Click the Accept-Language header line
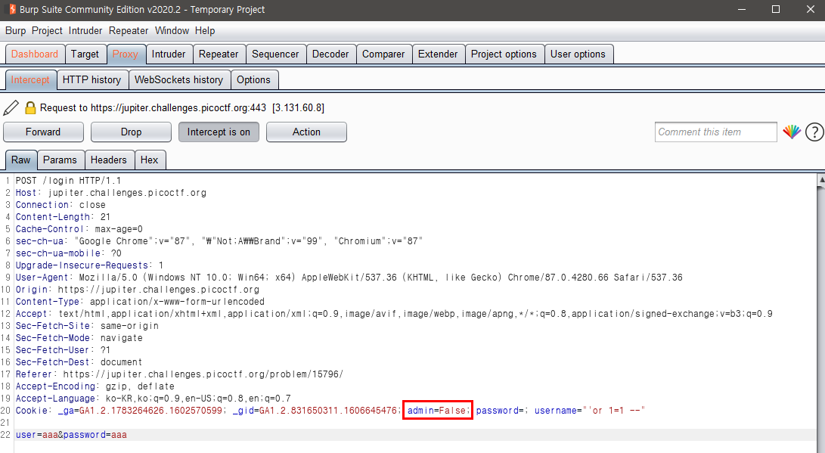Viewport: 825px width, 453px height. coord(153,399)
